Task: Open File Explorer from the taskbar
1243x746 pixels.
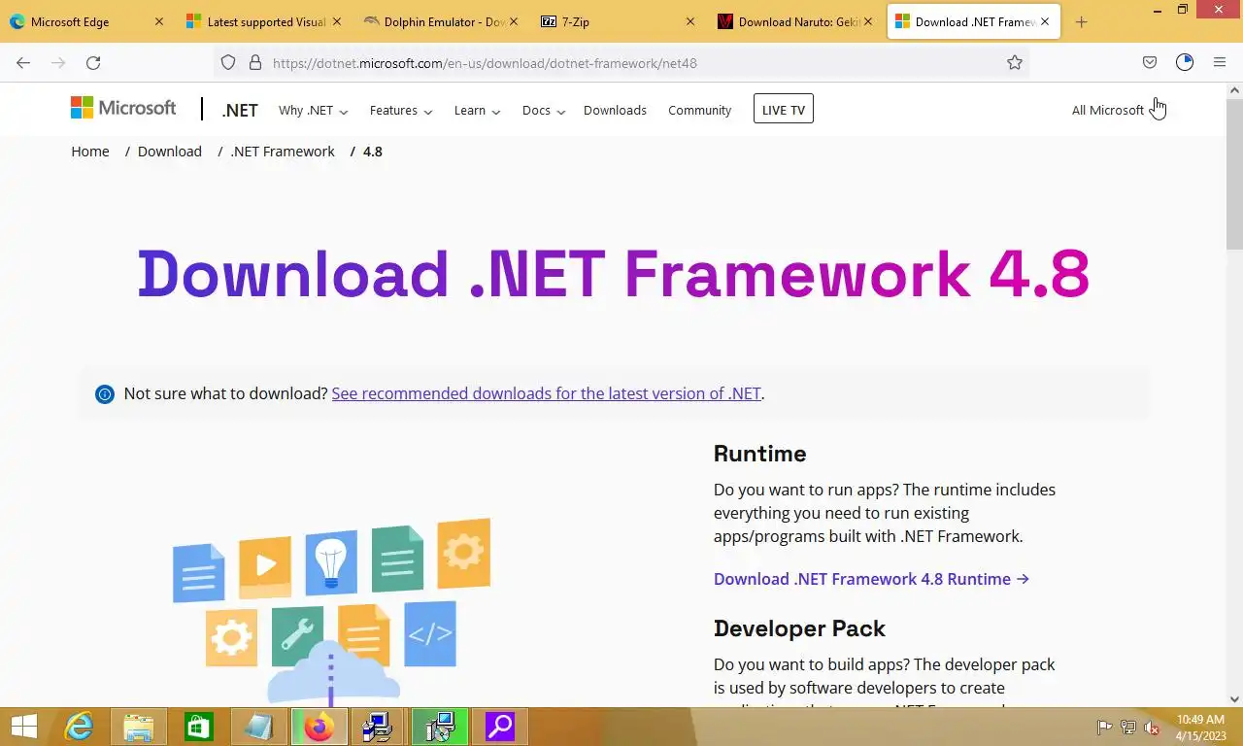Action: (139, 727)
